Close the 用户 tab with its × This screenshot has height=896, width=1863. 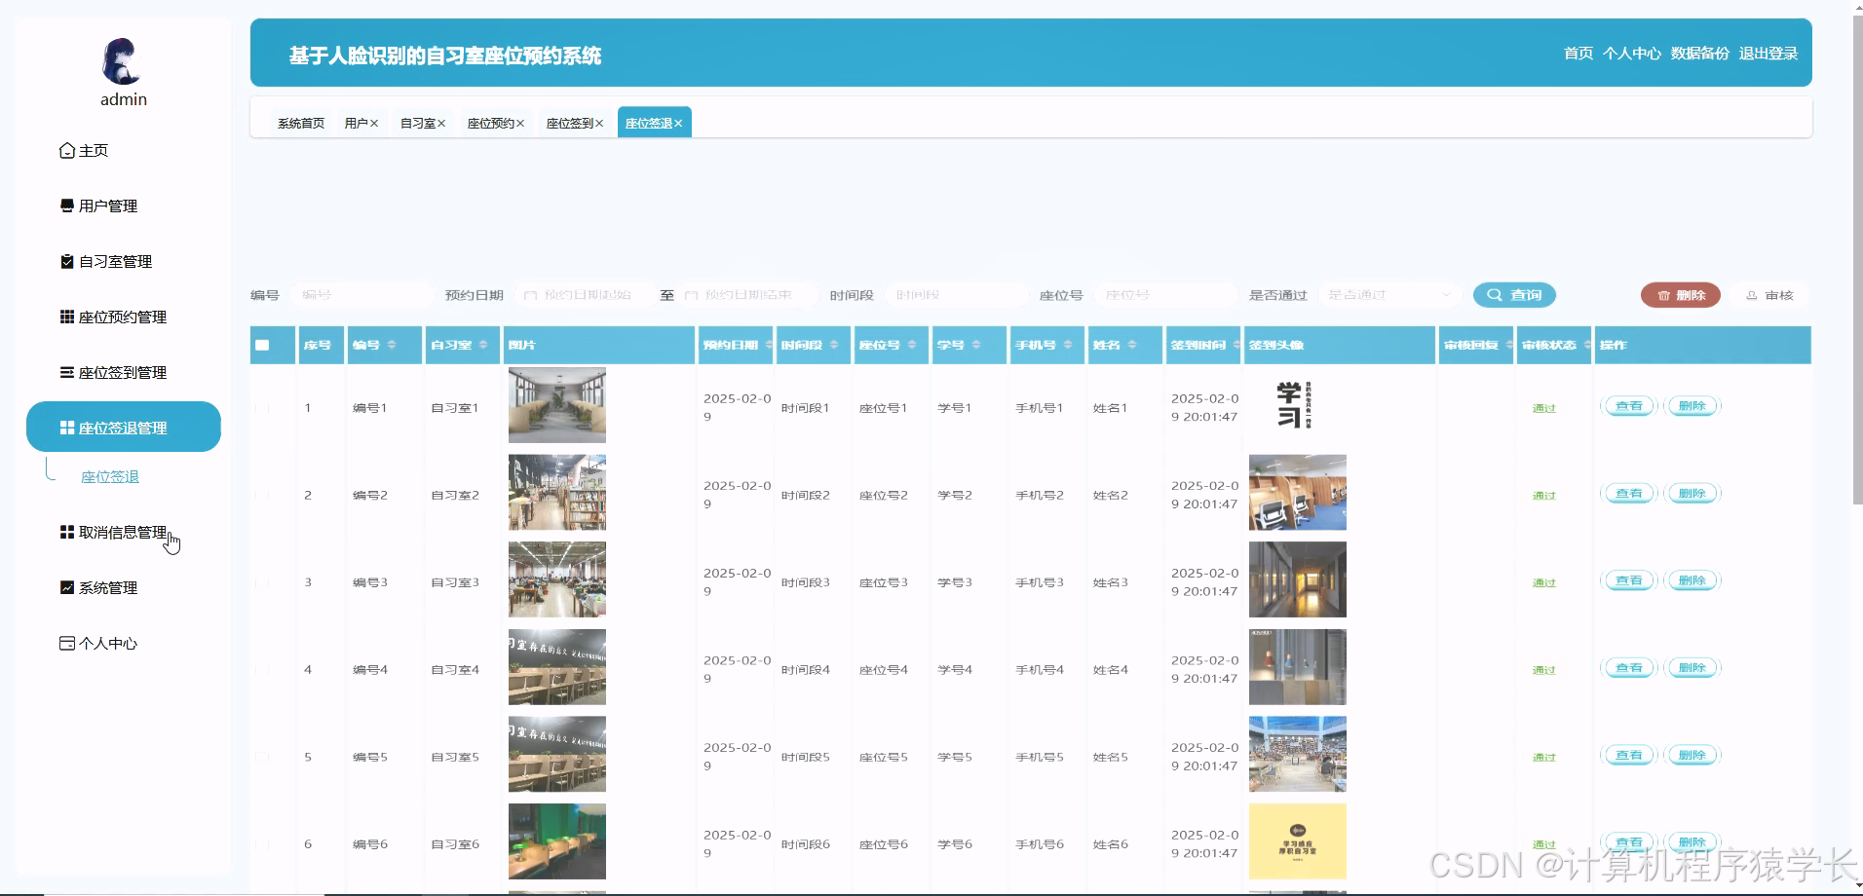(x=374, y=124)
